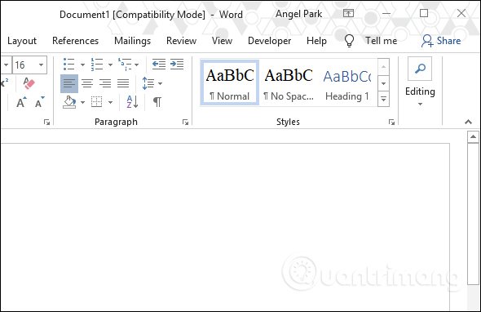The image size is (481, 312).
Task: Click the Tell me search box
Action: click(381, 41)
